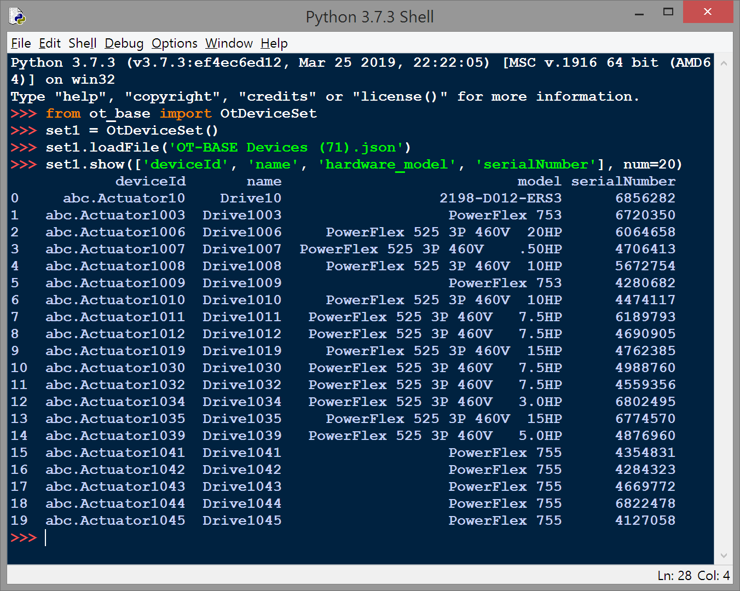Click model text 2198-D012-ERS3
The width and height of the screenshot is (740, 591).
(501, 198)
